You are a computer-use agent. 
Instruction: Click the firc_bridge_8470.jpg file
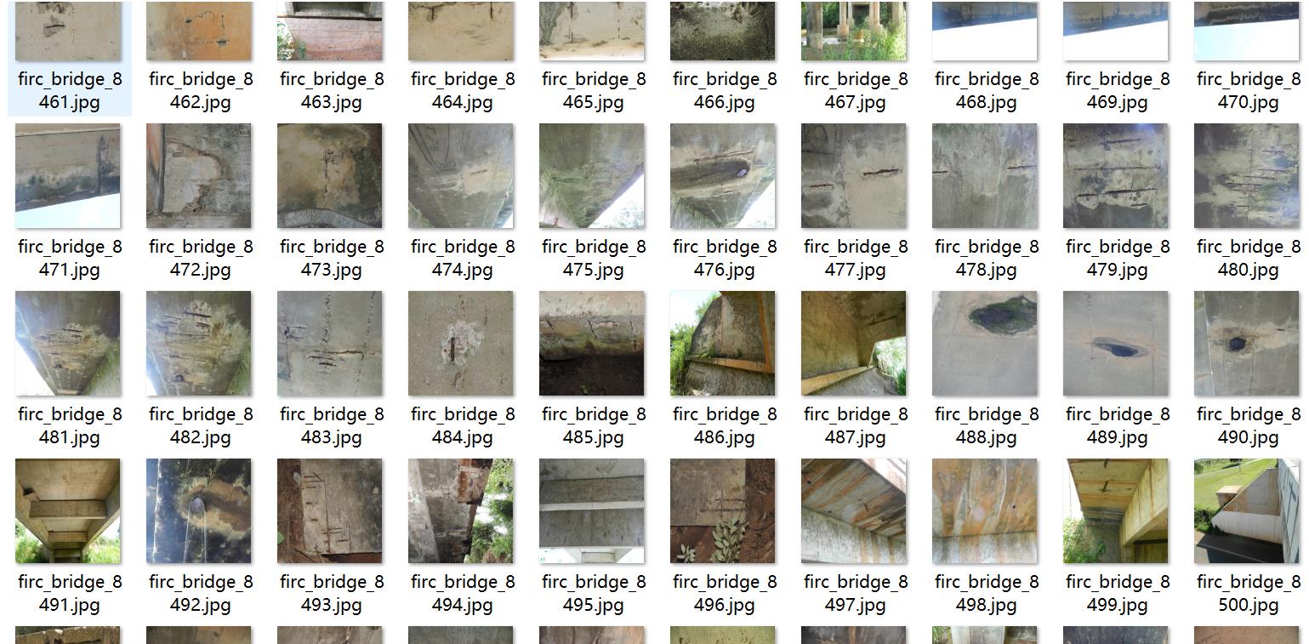[1247, 31]
